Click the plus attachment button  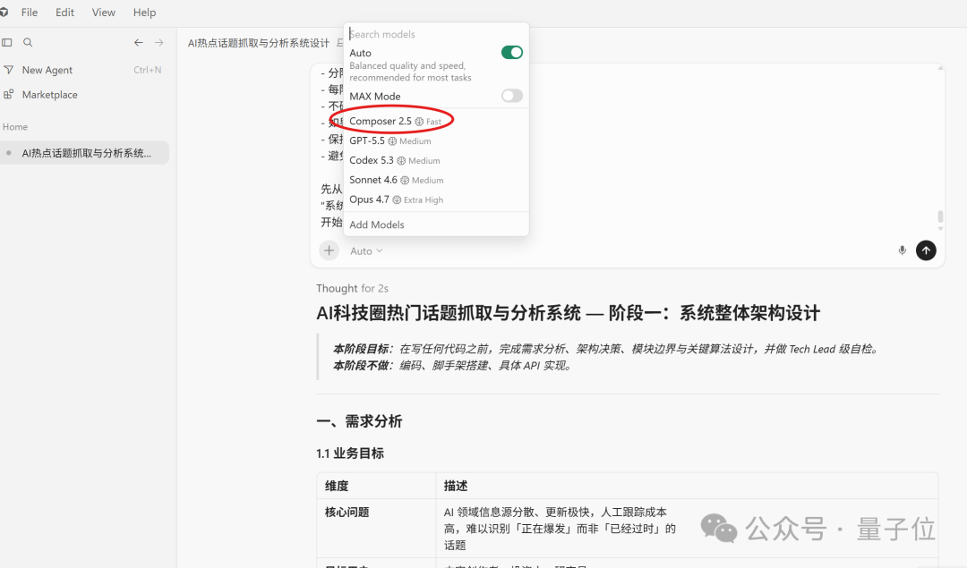click(x=329, y=250)
